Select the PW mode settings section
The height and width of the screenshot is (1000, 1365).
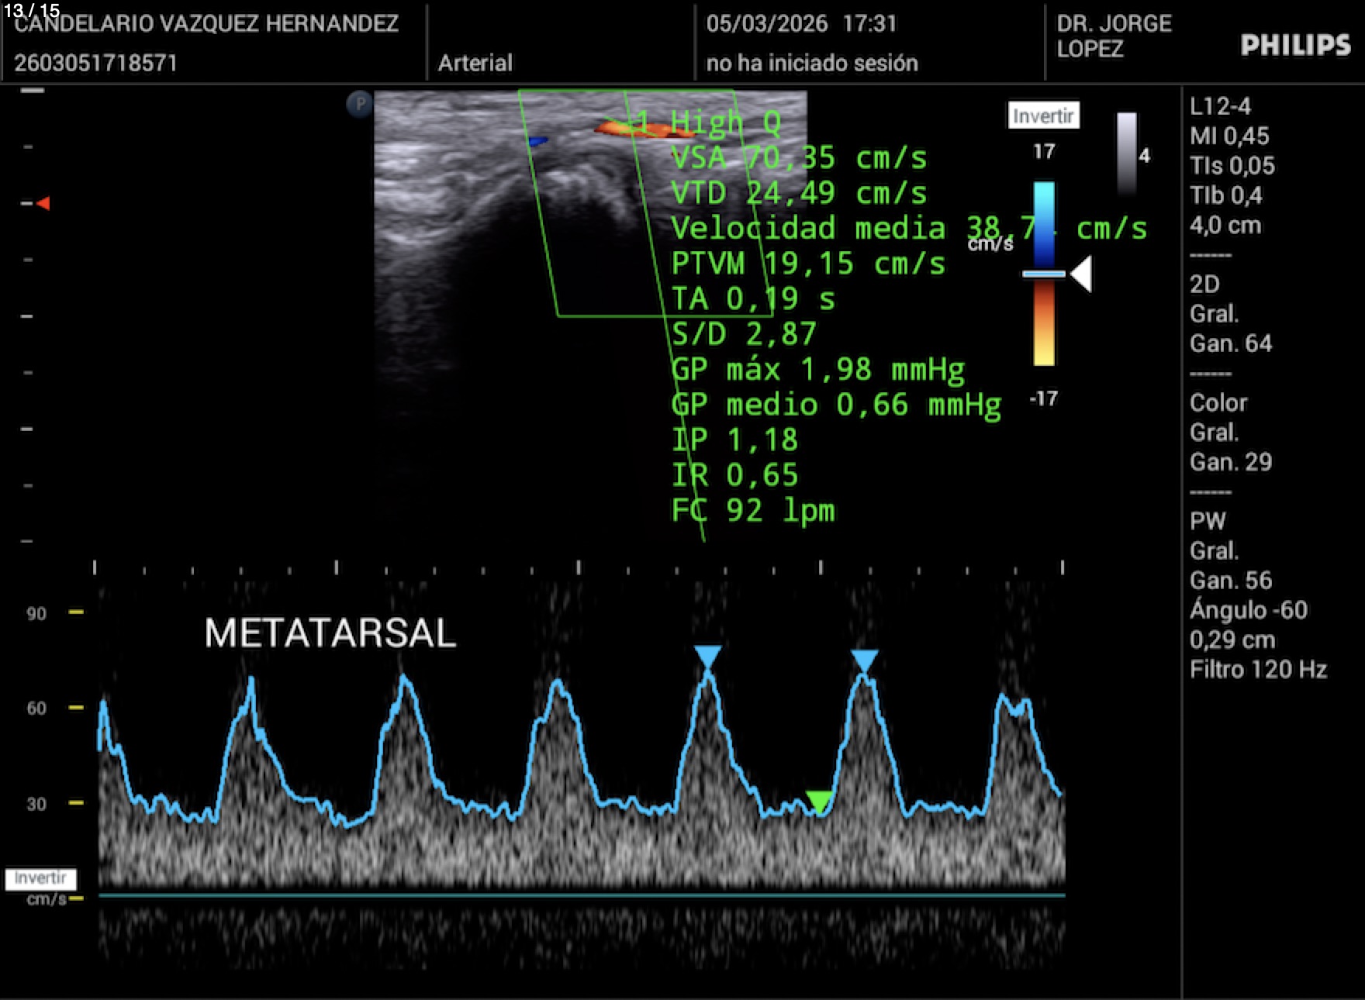point(1208,521)
